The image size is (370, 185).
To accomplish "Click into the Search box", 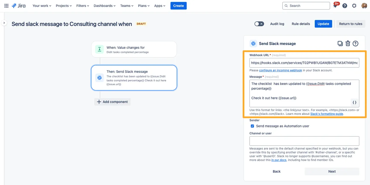I will 306,6.
